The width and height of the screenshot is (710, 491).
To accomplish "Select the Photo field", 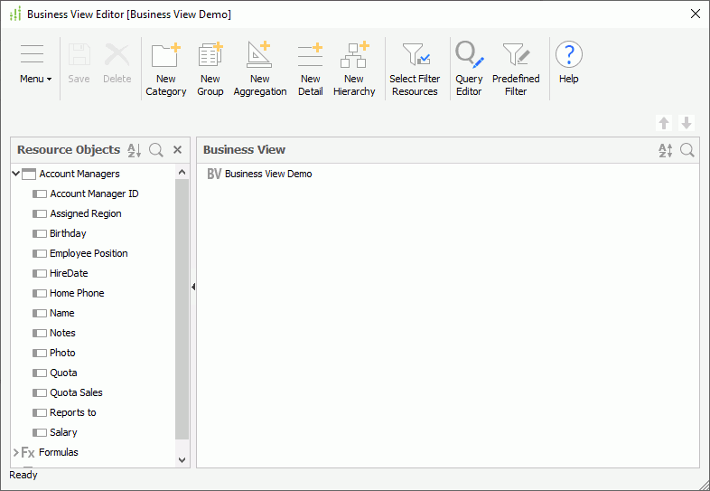I will 62,354.
